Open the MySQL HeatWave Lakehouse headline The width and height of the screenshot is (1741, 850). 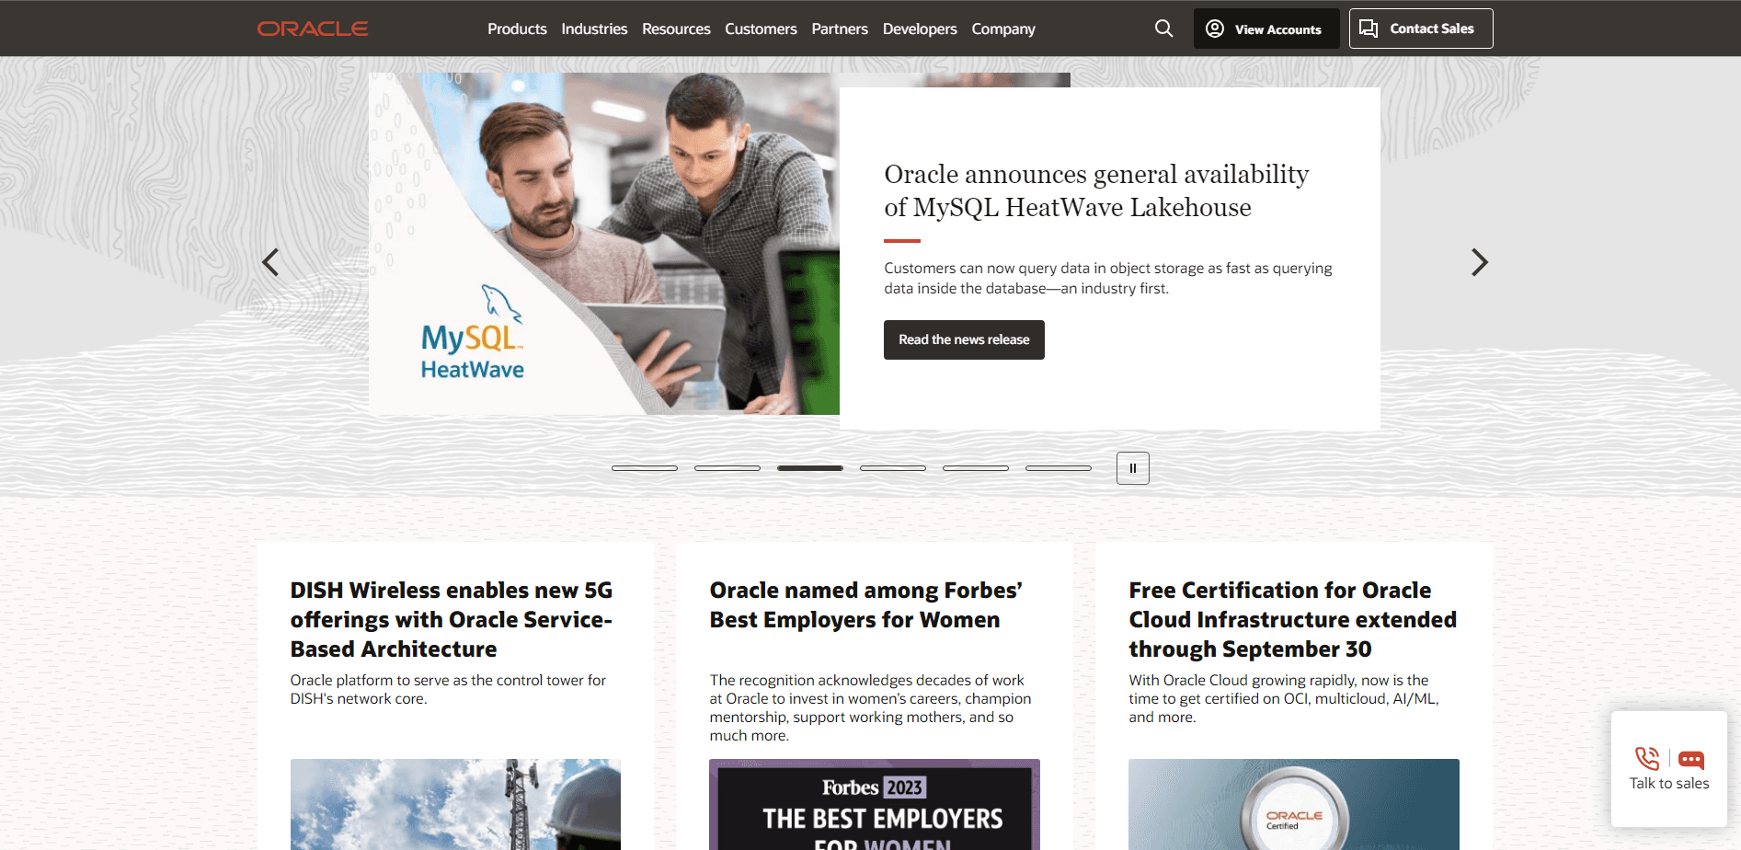tap(1096, 190)
